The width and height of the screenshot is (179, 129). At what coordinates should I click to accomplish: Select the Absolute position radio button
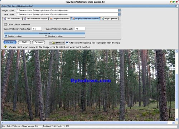pyautogui.click(x=46, y=36)
